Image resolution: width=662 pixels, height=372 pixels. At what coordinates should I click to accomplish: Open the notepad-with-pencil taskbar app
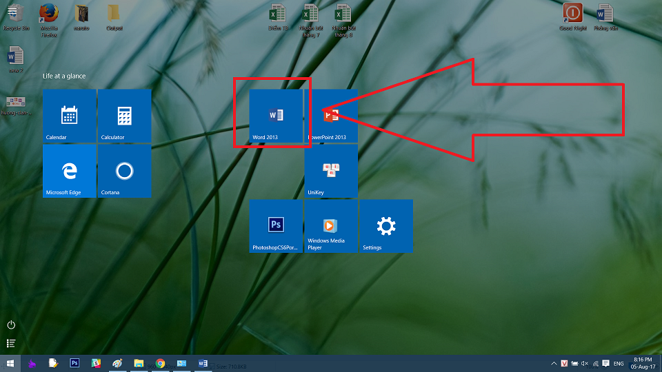tap(53, 363)
